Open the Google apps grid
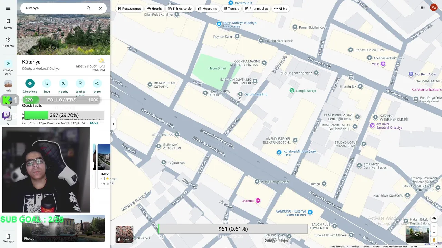The width and height of the screenshot is (442, 248). tap(423, 7)
